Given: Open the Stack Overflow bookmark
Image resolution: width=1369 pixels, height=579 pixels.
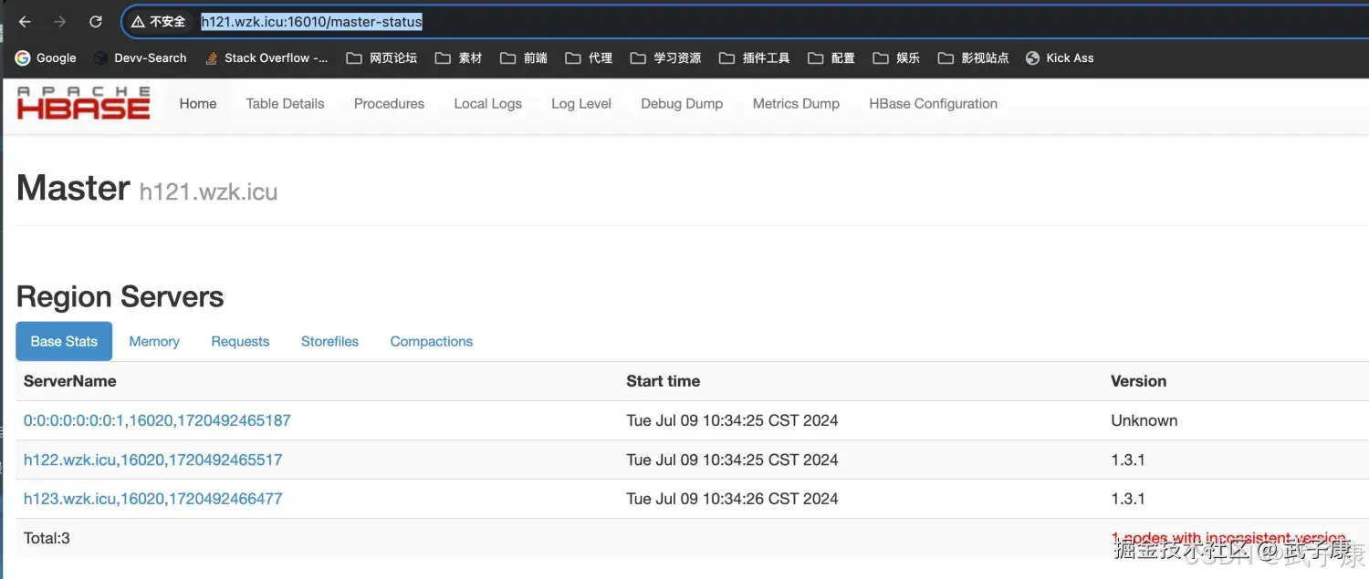Looking at the screenshot, I should click(x=266, y=57).
